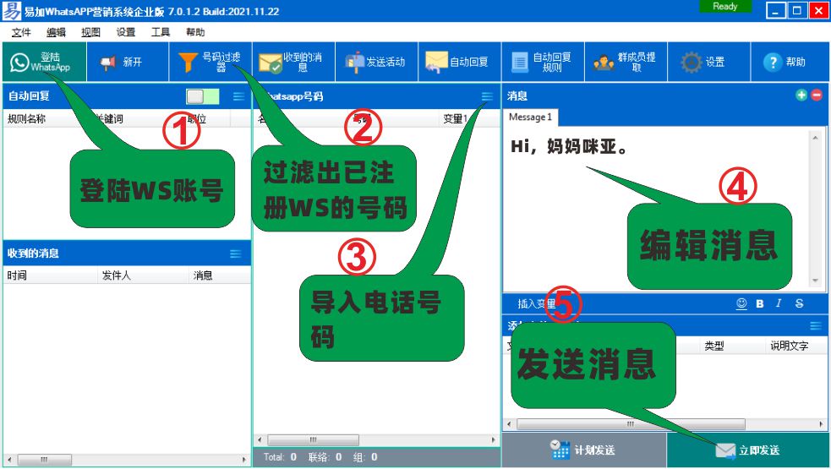This screenshot has height=469, width=831.
Task: Click the 类型 column header
Action: 713,346
